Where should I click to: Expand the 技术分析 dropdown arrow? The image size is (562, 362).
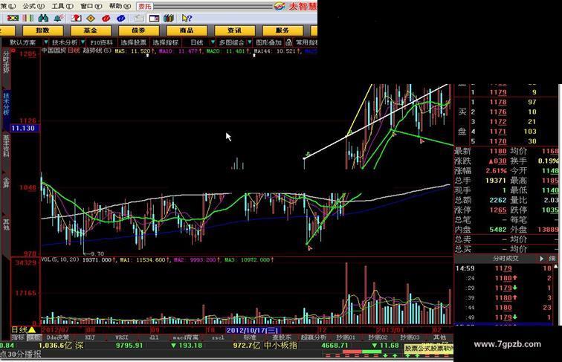coord(83,42)
